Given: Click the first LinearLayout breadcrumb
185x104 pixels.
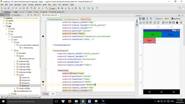Looking at the screenshot, I should pyautogui.click(x=55, y=19).
